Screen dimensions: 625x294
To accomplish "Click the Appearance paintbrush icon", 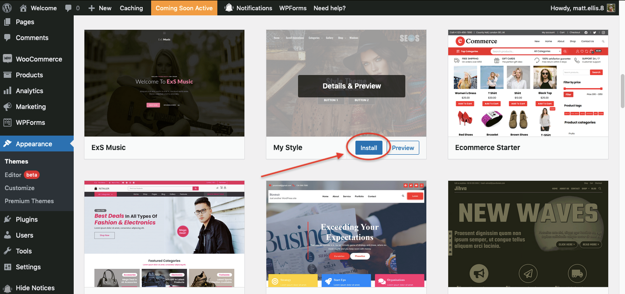I will click(7, 144).
